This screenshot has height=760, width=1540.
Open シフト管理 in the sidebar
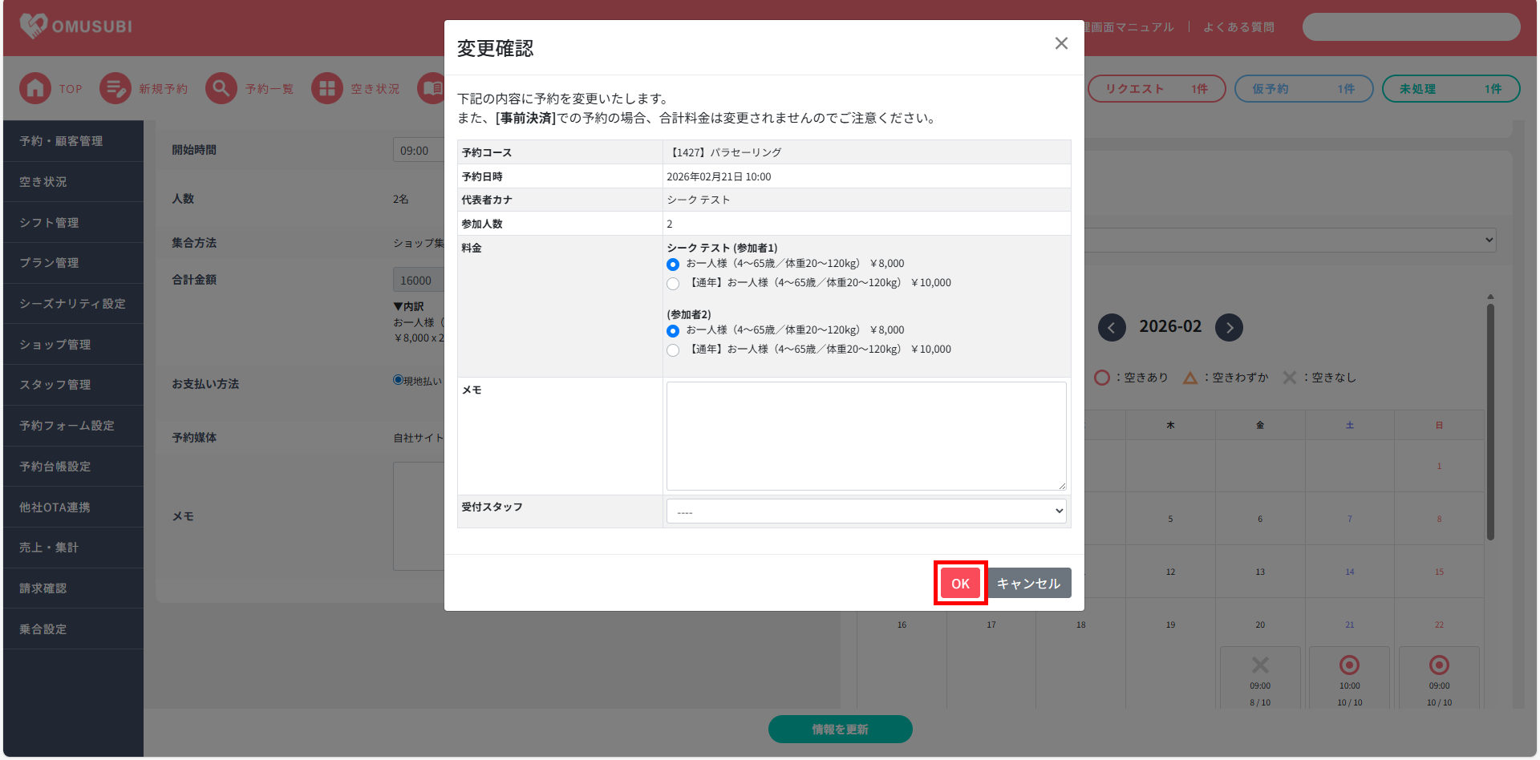[49, 223]
